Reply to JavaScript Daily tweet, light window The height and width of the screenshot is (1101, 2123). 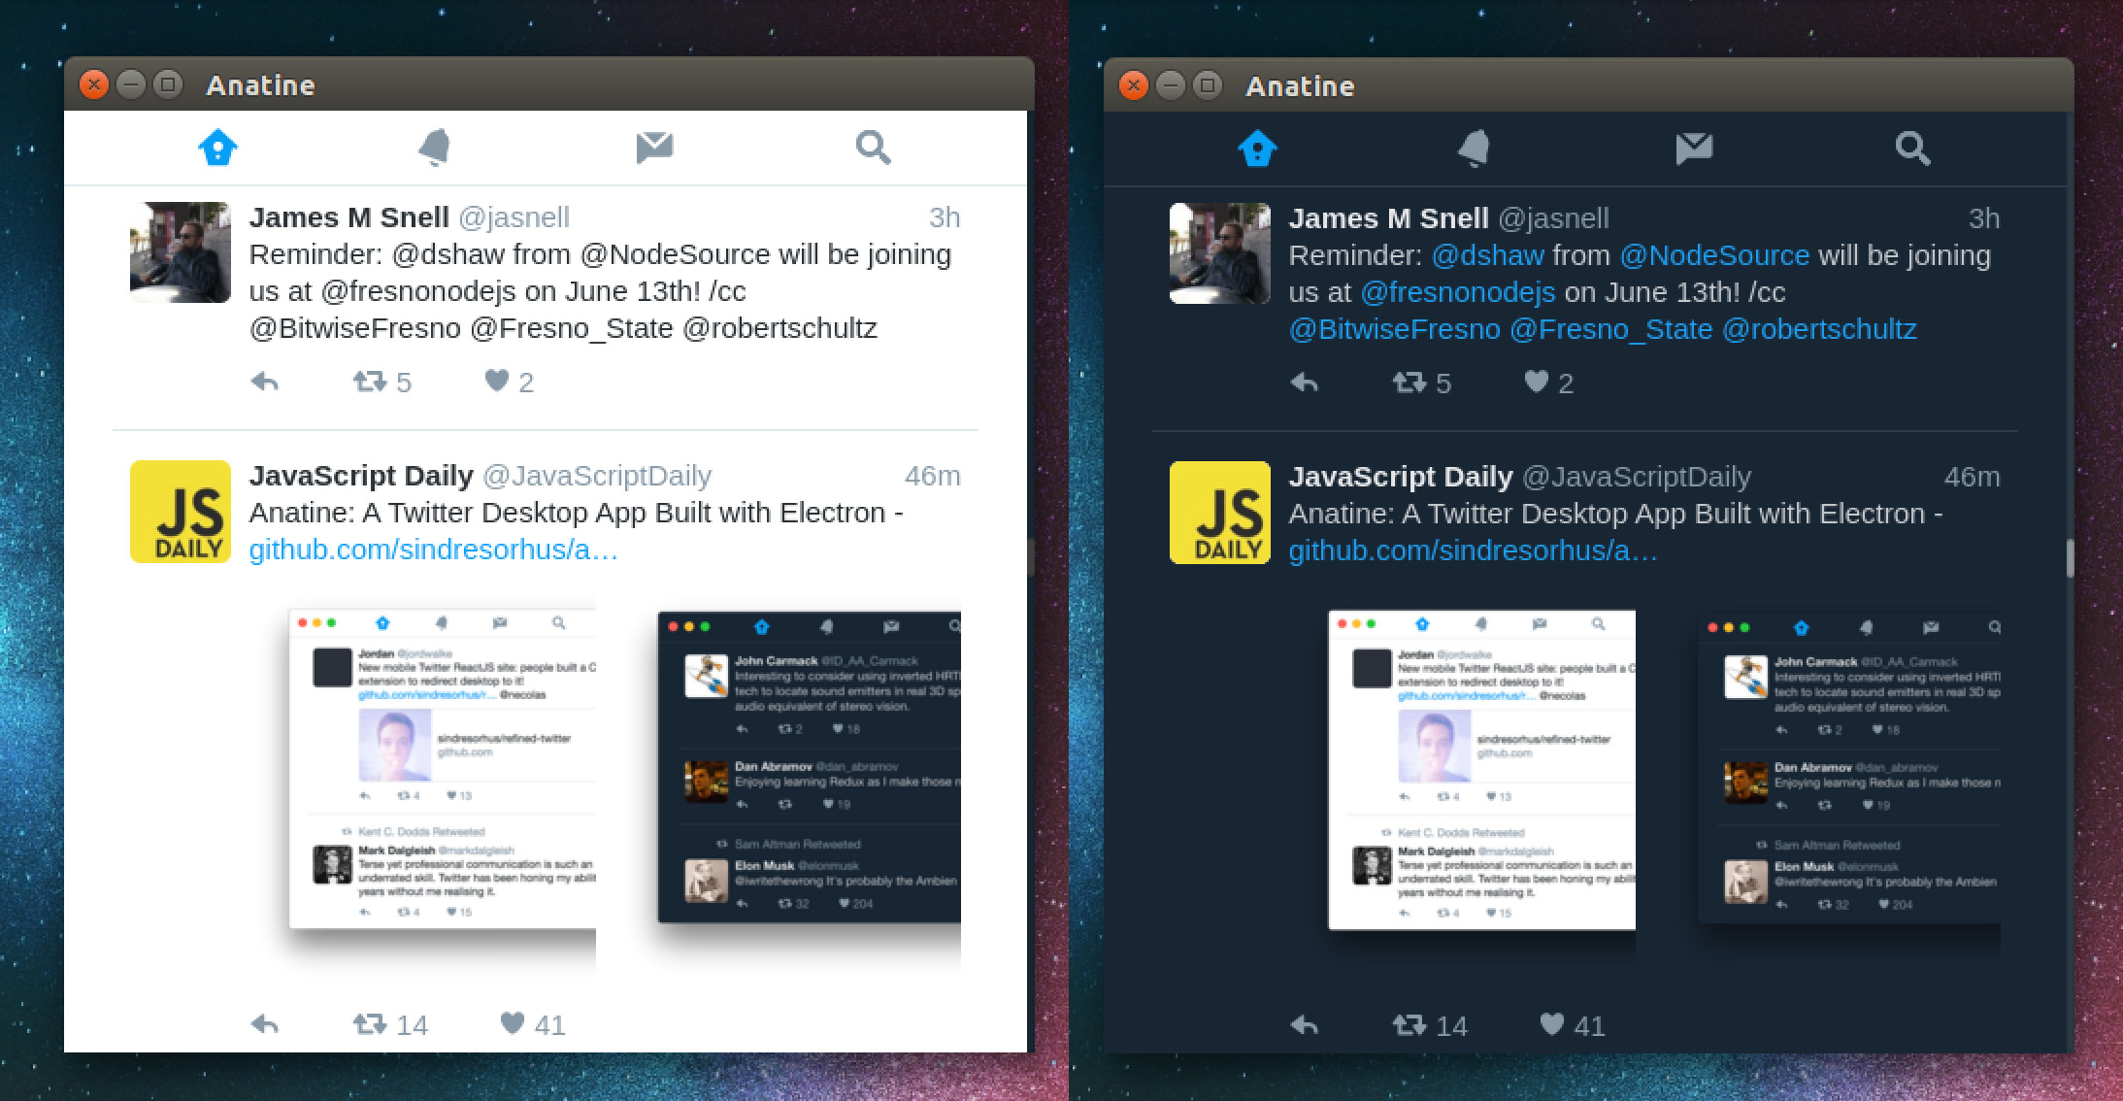[x=265, y=1024]
